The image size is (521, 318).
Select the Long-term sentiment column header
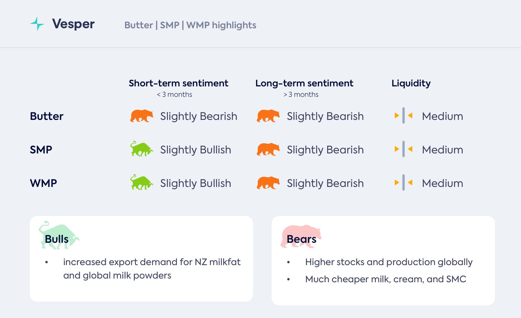point(304,83)
